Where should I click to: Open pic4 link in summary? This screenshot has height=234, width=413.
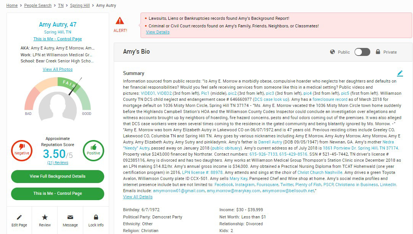tap(307, 93)
